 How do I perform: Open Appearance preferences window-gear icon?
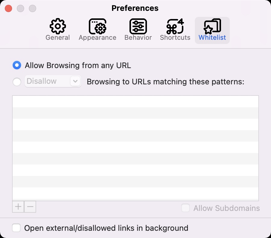(97, 26)
